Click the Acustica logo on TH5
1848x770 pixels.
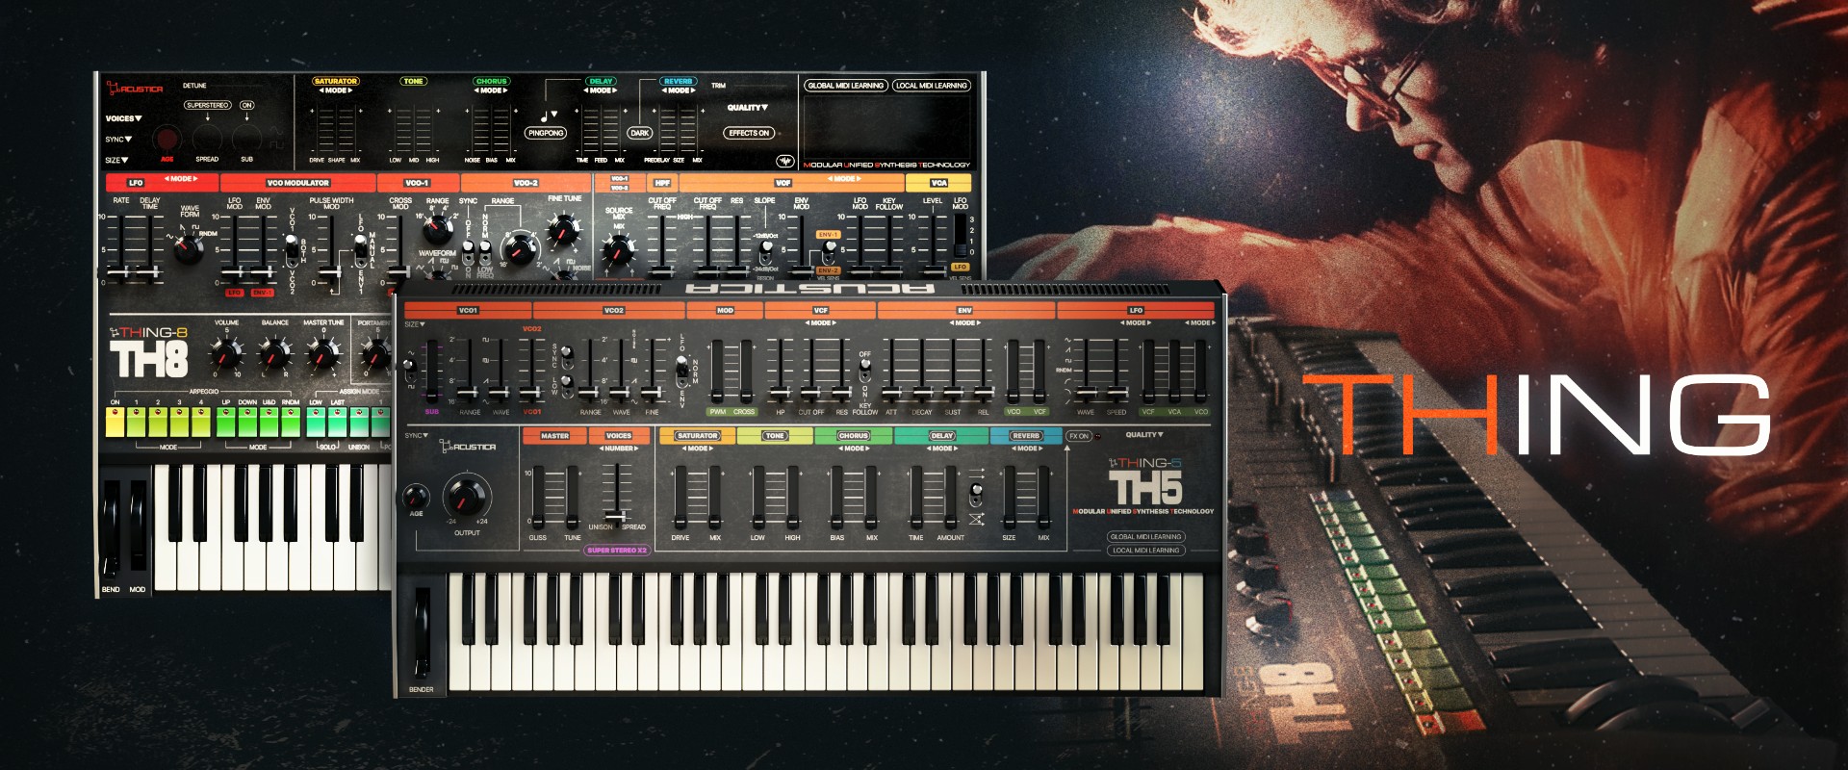tap(468, 447)
